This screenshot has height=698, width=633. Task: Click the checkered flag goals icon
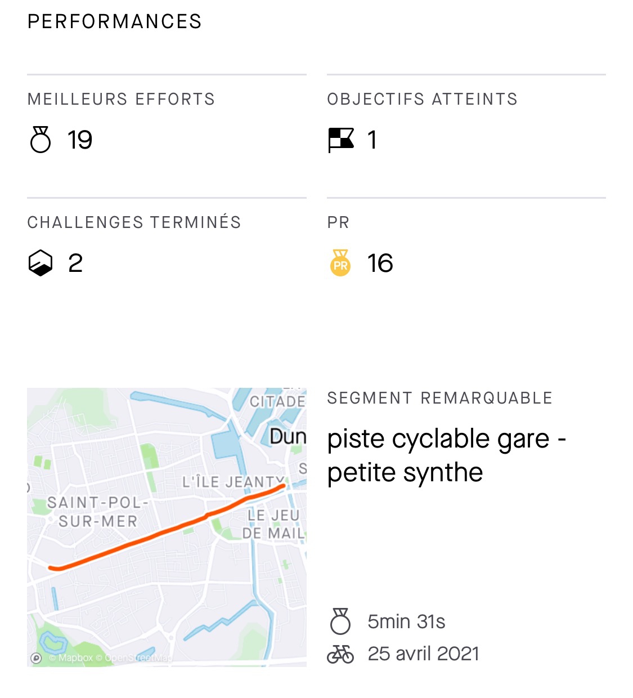pos(341,140)
